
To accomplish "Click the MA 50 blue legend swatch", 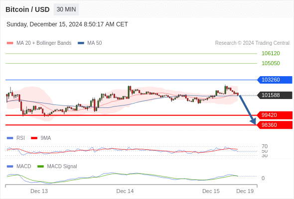I will (81, 43).
